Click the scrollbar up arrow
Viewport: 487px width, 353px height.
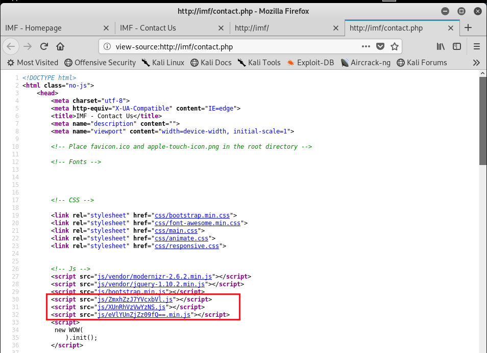[482, 73]
